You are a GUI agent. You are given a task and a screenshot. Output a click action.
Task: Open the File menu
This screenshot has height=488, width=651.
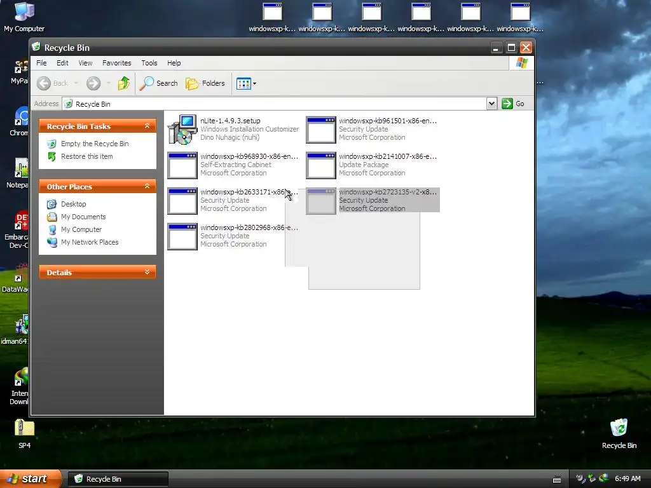[41, 63]
